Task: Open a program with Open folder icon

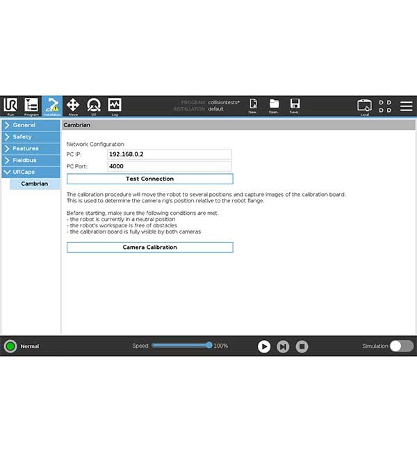Action: tap(274, 106)
